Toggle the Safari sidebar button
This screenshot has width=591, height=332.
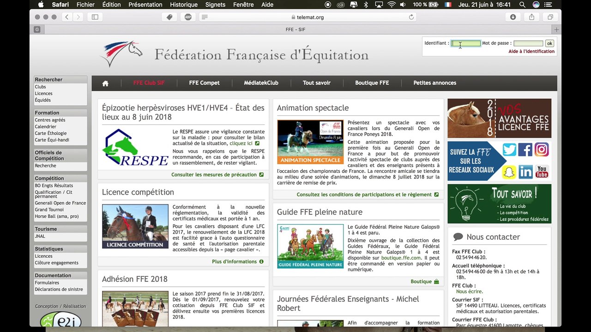pyautogui.click(x=95, y=17)
